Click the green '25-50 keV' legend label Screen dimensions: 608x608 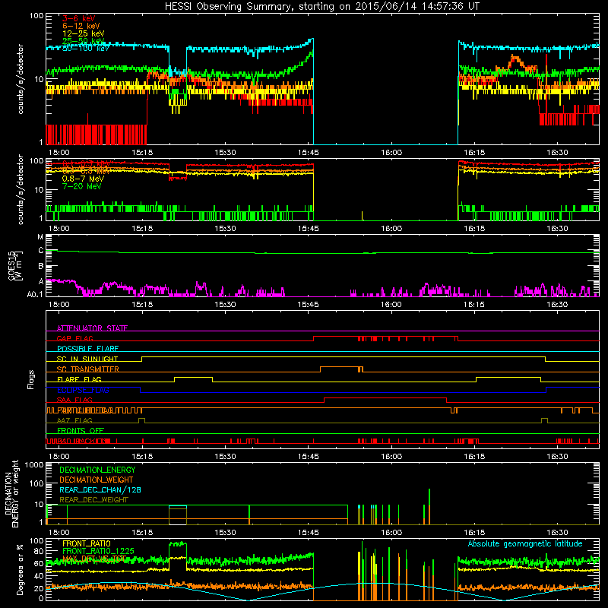84,41
